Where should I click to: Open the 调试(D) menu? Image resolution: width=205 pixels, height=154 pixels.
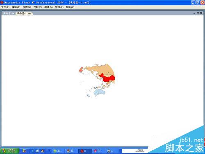tap(48, 7)
